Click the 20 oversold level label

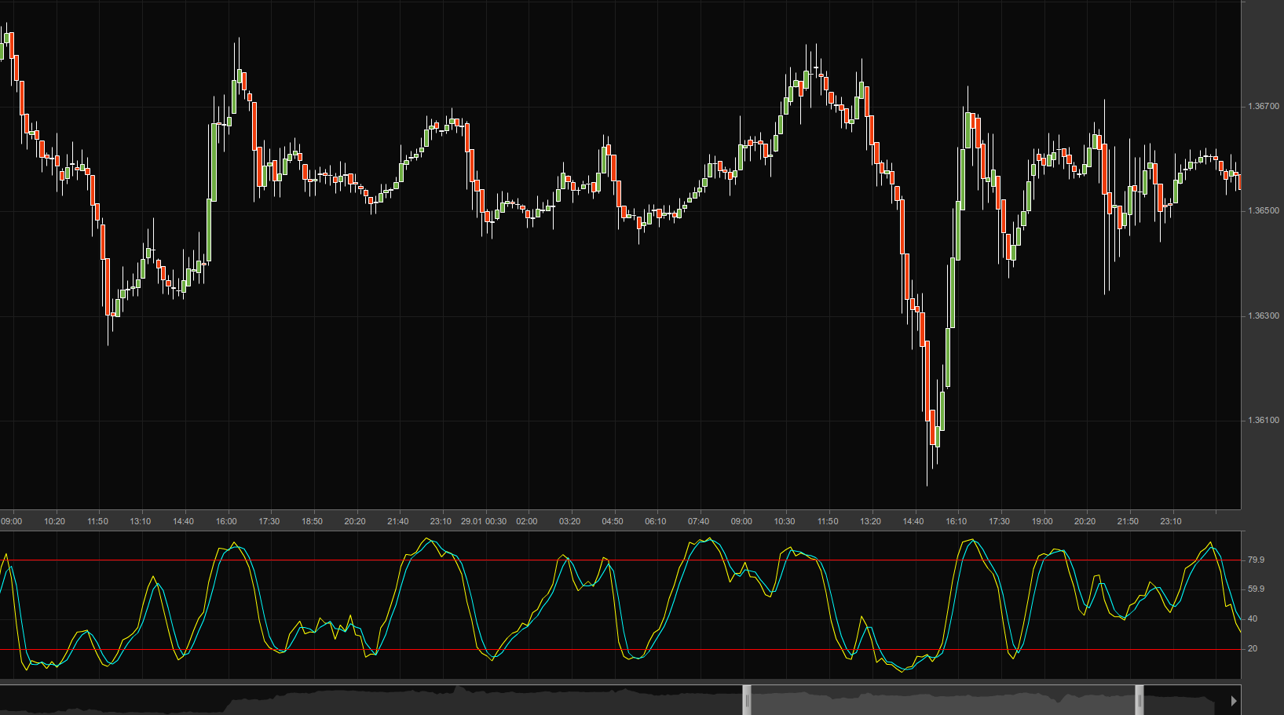[1253, 648]
